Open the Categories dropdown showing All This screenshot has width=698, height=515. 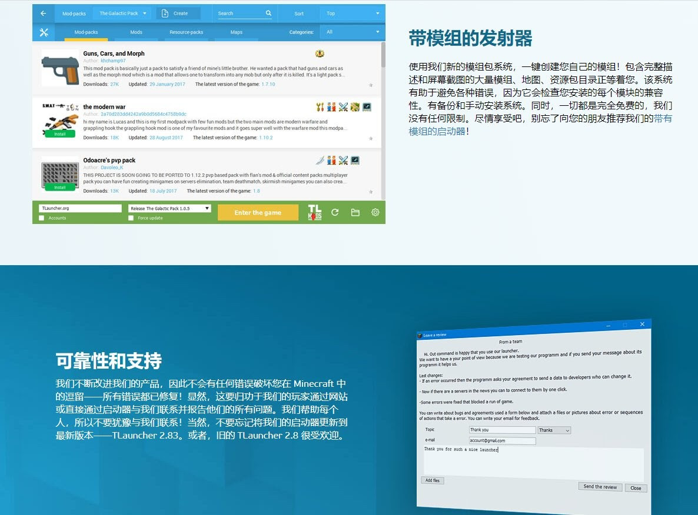pyautogui.click(x=351, y=32)
